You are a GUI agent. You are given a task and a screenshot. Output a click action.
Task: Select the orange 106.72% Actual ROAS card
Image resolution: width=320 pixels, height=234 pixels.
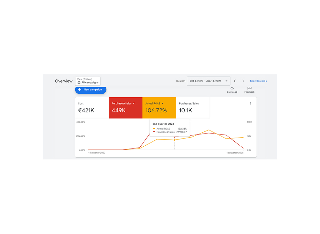pos(159,108)
